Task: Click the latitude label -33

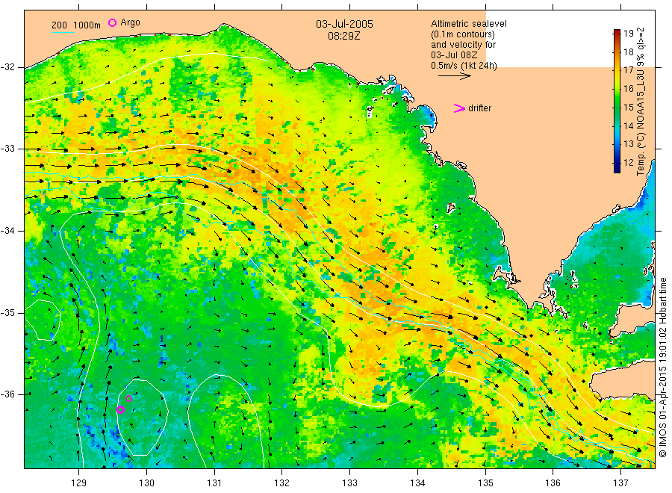Action: [7, 149]
